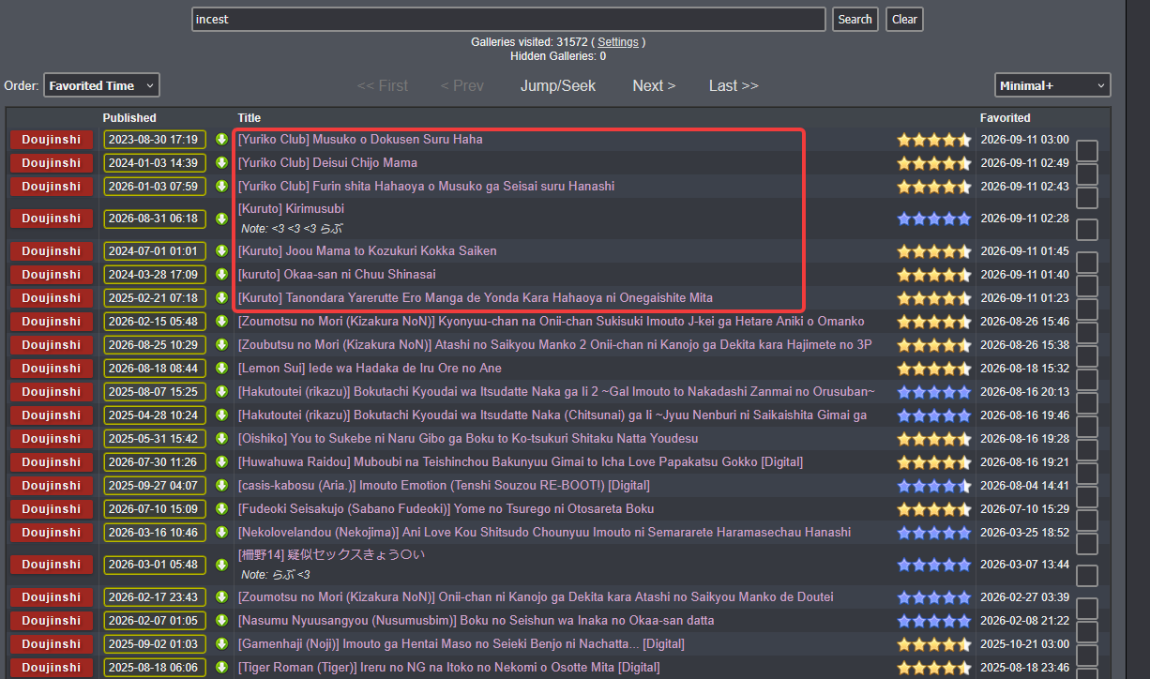Click green arrow icon beside 2024-01-03 14:39
Image resolution: width=1150 pixels, height=679 pixels.
click(221, 163)
